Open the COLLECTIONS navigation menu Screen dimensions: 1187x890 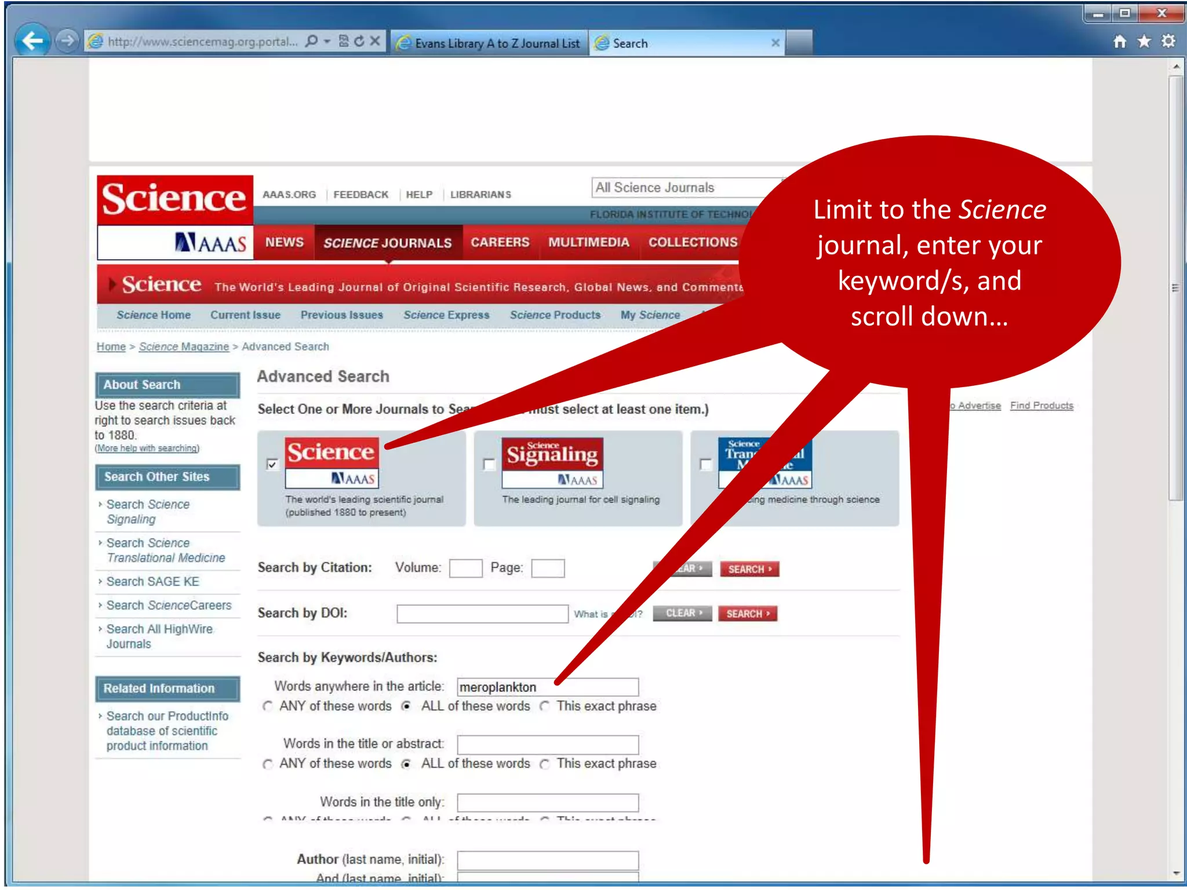coord(693,242)
